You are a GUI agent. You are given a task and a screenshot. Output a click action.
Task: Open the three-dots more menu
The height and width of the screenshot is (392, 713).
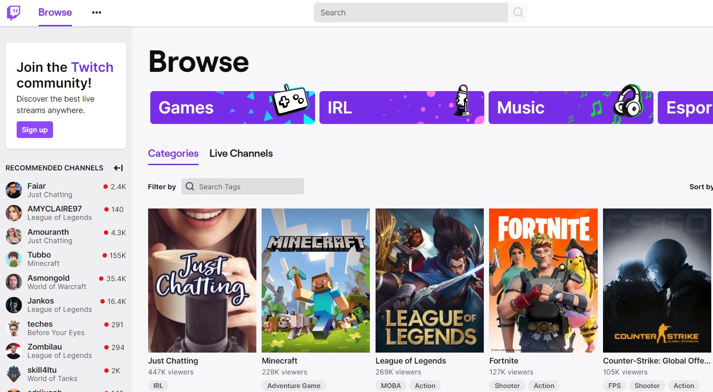(96, 13)
